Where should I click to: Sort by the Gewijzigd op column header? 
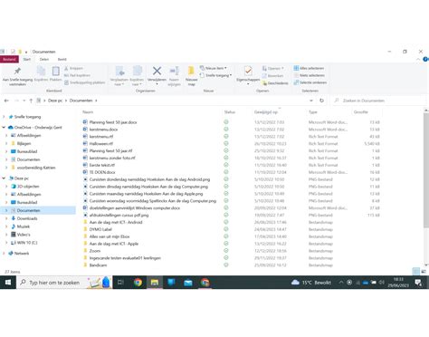266,112
